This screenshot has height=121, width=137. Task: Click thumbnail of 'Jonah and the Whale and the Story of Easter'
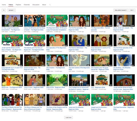tap(12, 40)
